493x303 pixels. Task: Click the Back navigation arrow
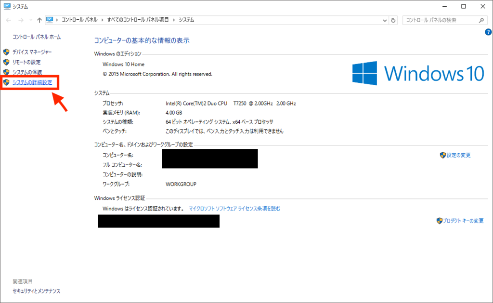click(9, 20)
